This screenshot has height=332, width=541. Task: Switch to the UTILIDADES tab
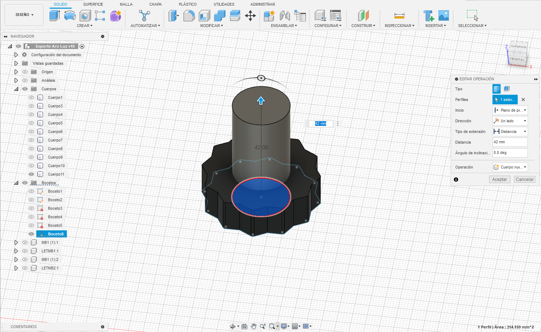tap(224, 4)
